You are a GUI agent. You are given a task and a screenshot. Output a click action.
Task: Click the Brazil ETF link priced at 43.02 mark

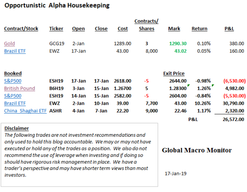pyautogui.click(x=15, y=51)
